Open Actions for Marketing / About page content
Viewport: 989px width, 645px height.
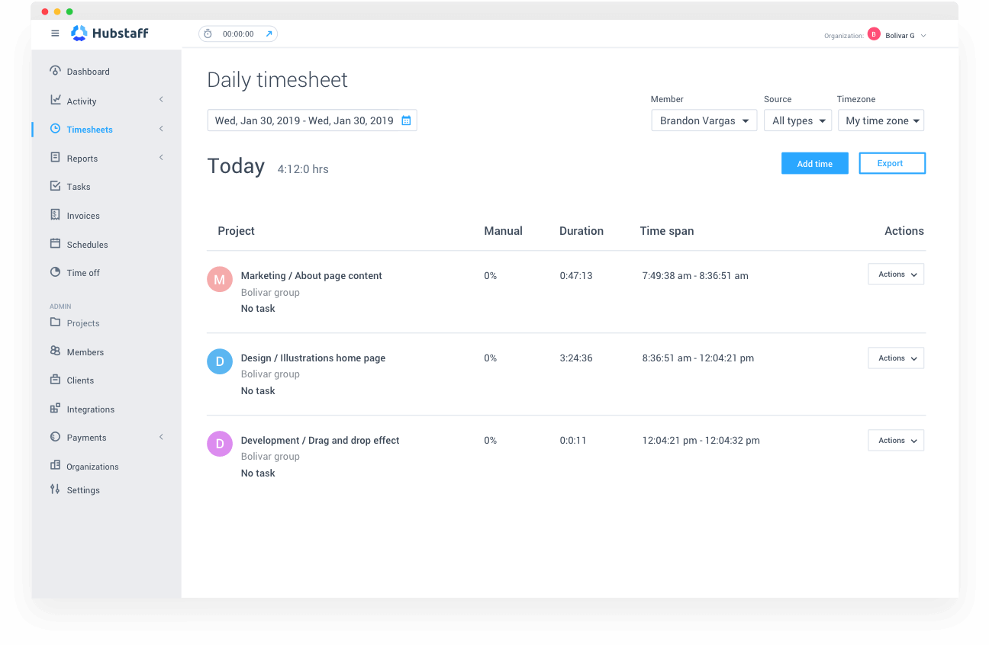(x=895, y=274)
